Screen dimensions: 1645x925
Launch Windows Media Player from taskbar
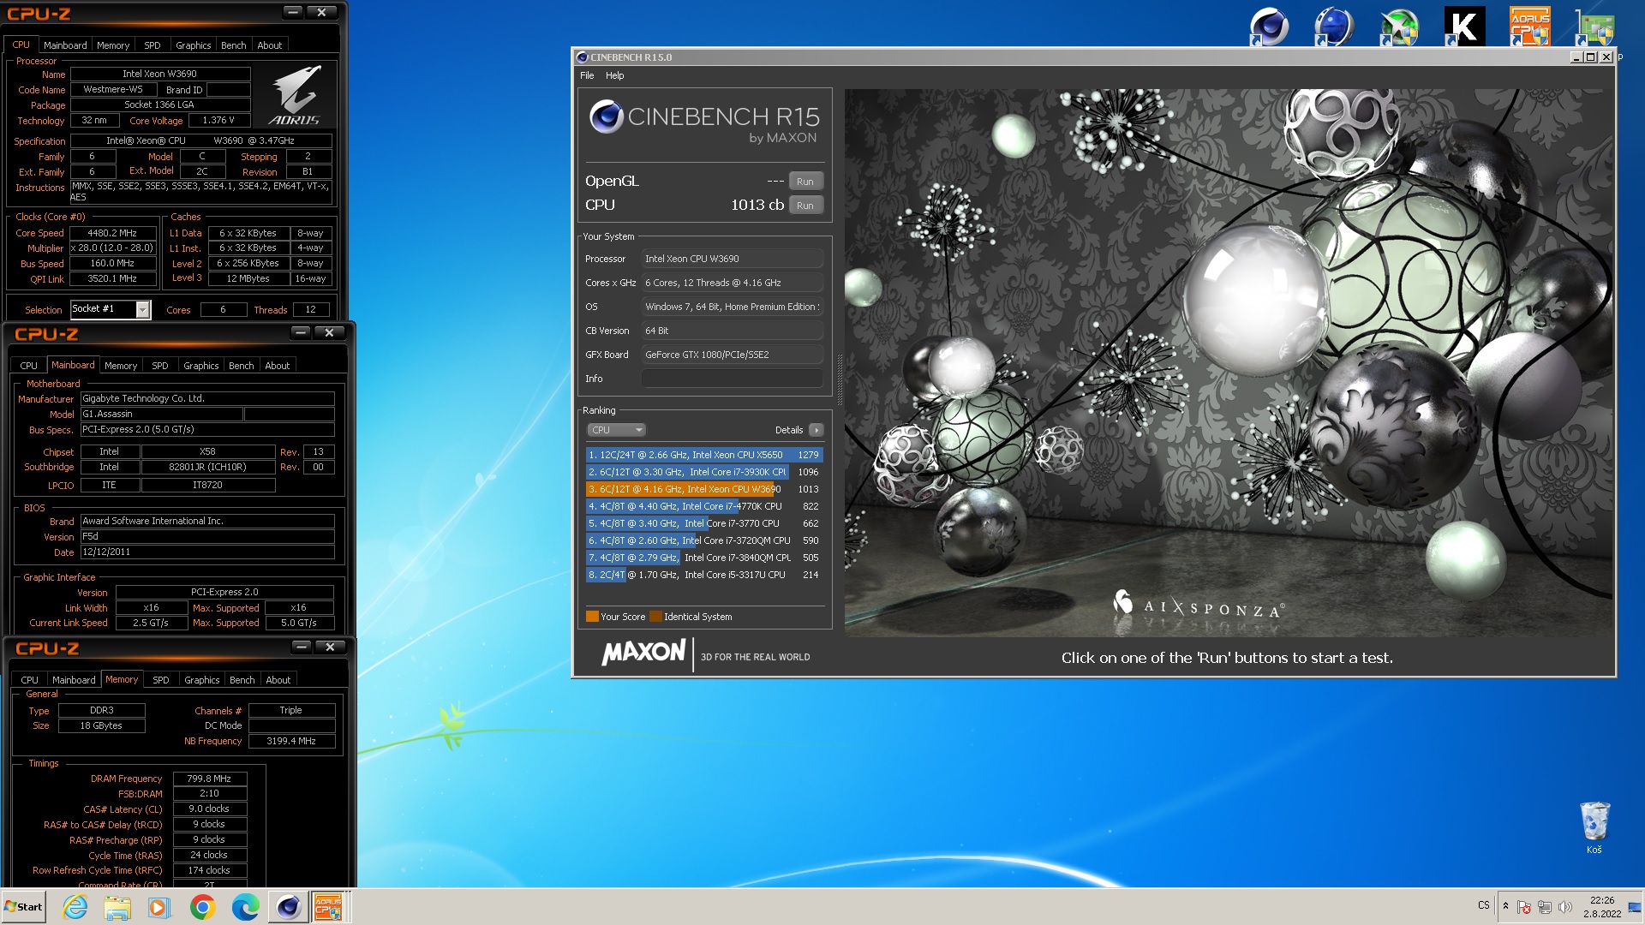point(159,907)
